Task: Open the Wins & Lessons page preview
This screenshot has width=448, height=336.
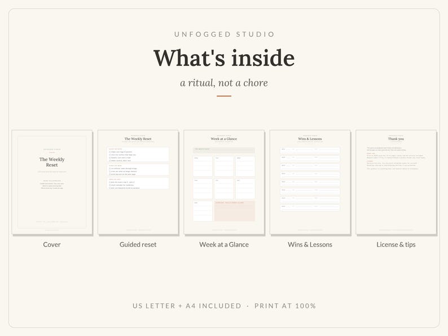Action: pos(310,182)
